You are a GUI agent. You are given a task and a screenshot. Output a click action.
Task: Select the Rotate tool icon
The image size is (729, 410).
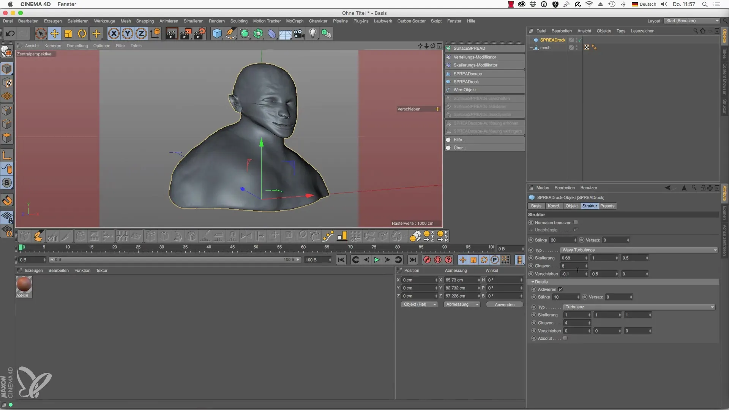(82, 33)
